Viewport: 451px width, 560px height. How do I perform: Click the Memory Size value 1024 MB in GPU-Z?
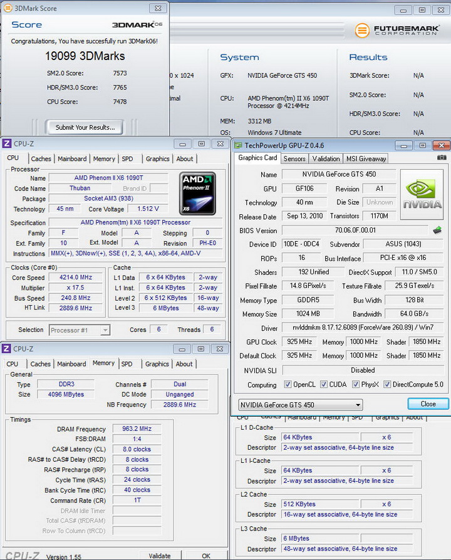point(308,314)
